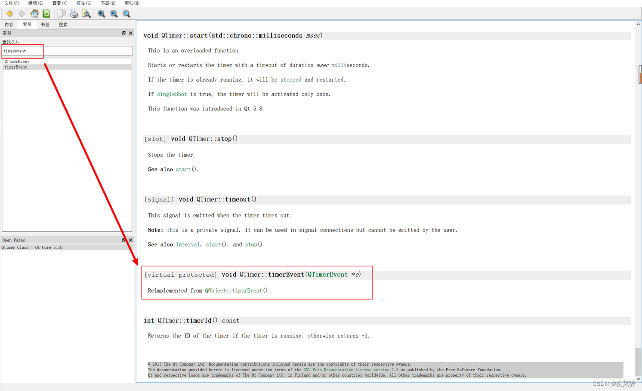This screenshot has width=642, height=391.
Task: Open the 书签(B) menu
Action: [108, 3]
